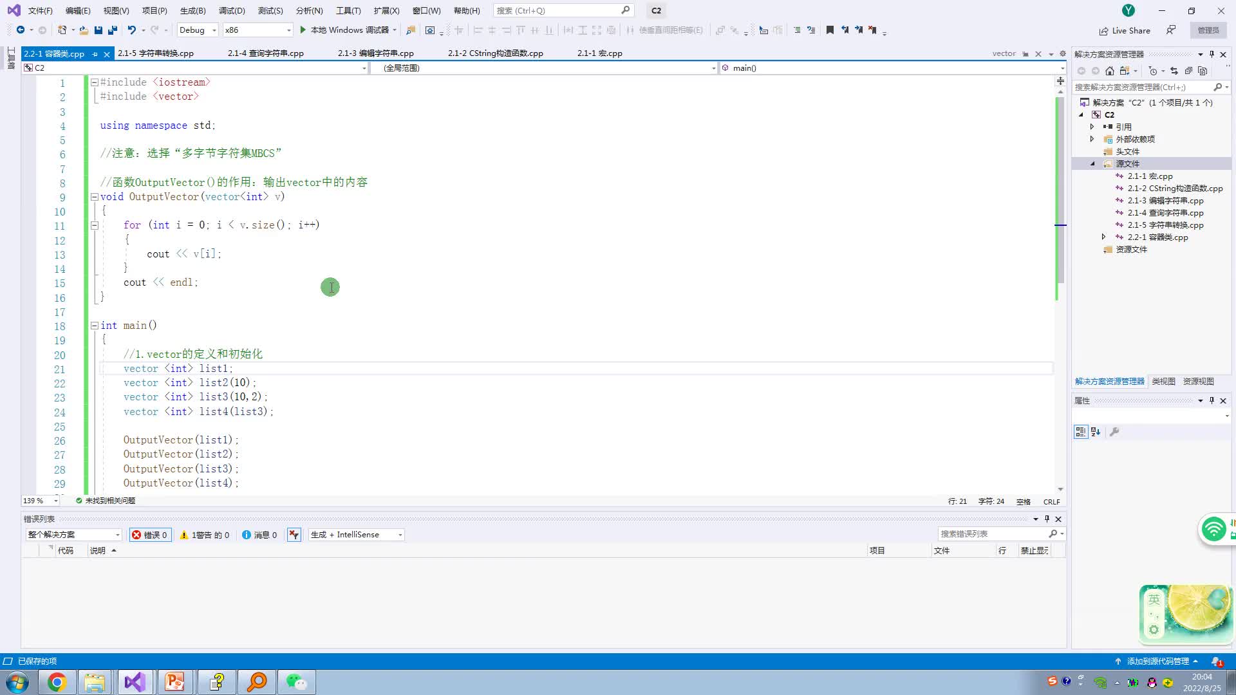Pin the 2.2-1 容器类.cpp tab

point(95,54)
